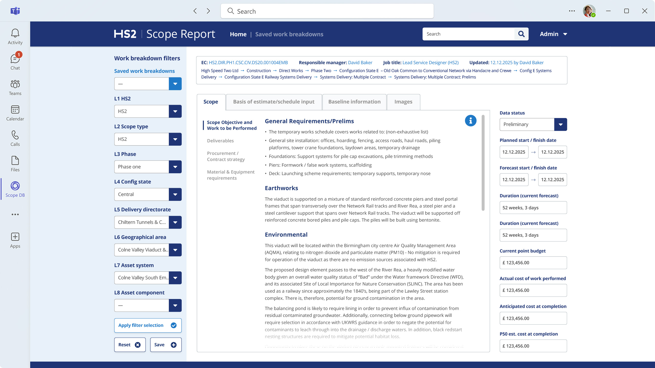Click Anticipated cost at completion field
The width and height of the screenshot is (655, 368).
point(533,318)
